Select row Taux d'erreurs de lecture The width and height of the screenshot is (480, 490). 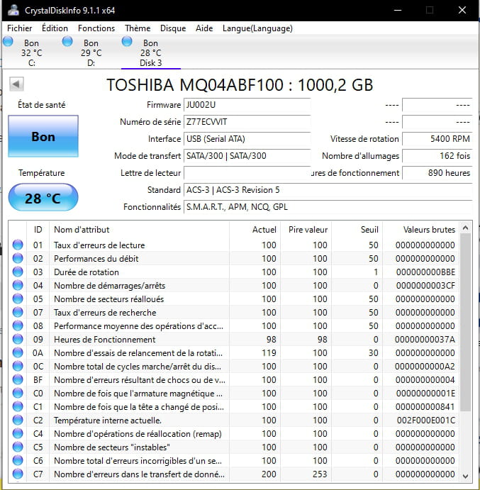(x=234, y=245)
